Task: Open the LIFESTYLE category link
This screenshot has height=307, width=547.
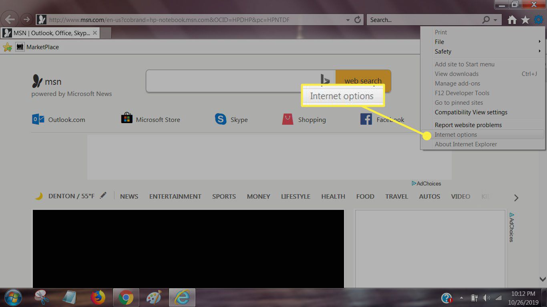Action: [x=296, y=196]
